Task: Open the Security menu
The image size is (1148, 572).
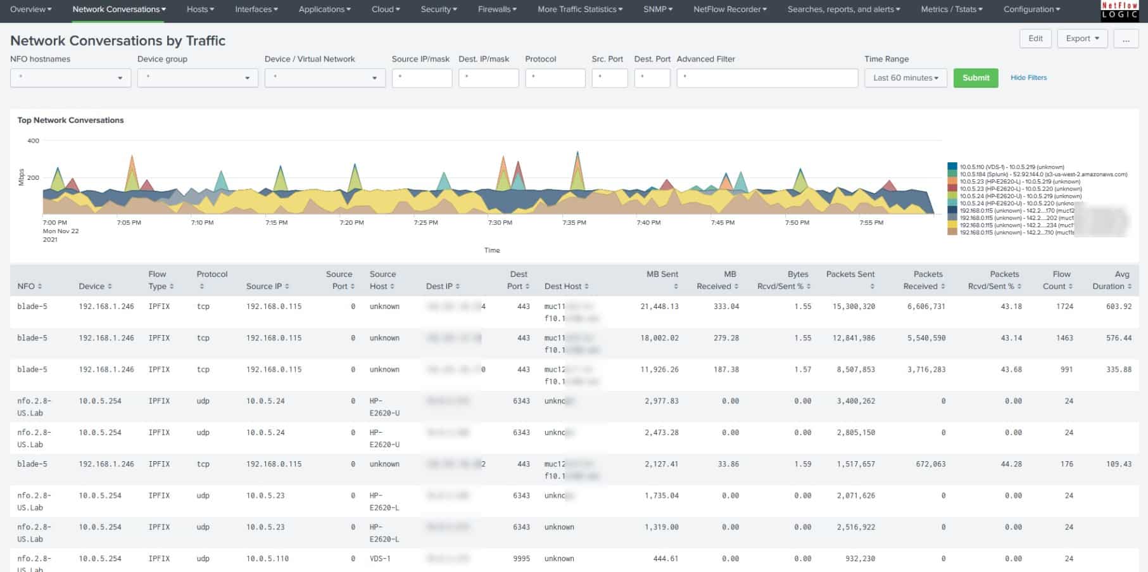Action: point(439,10)
